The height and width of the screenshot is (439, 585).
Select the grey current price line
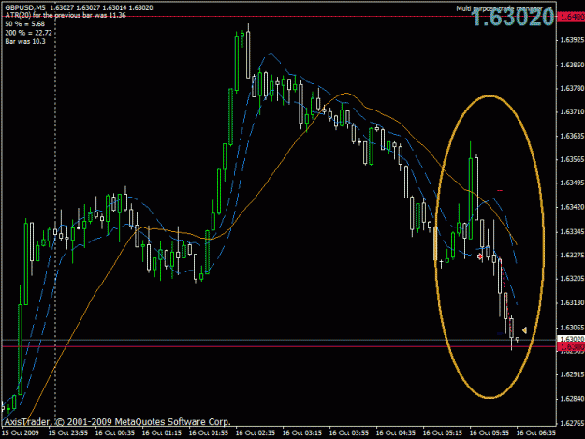pos(279,340)
